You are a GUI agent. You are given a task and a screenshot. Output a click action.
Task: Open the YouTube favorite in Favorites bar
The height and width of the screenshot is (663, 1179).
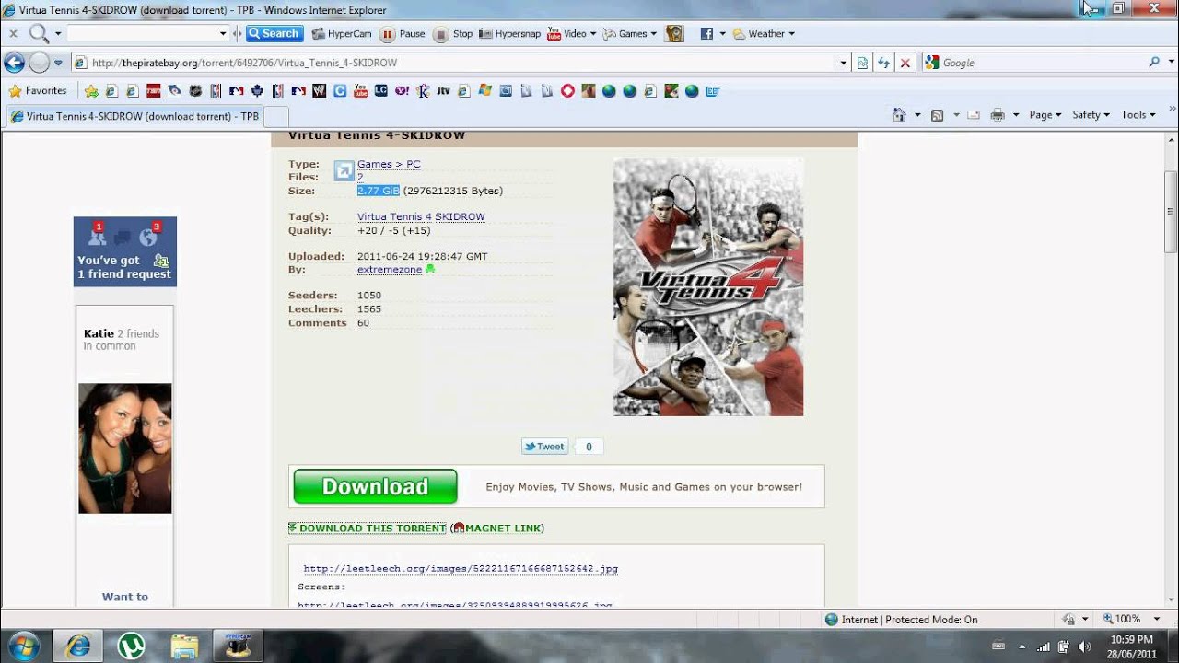pyautogui.click(x=360, y=91)
